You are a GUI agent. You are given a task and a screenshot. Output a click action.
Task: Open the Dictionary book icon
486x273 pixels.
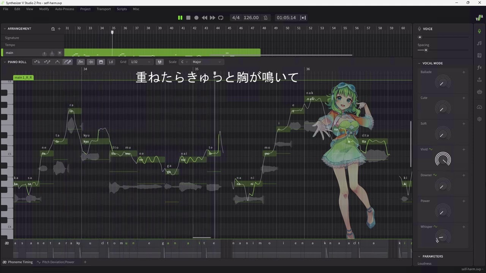pyautogui.click(x=479, y=55)
